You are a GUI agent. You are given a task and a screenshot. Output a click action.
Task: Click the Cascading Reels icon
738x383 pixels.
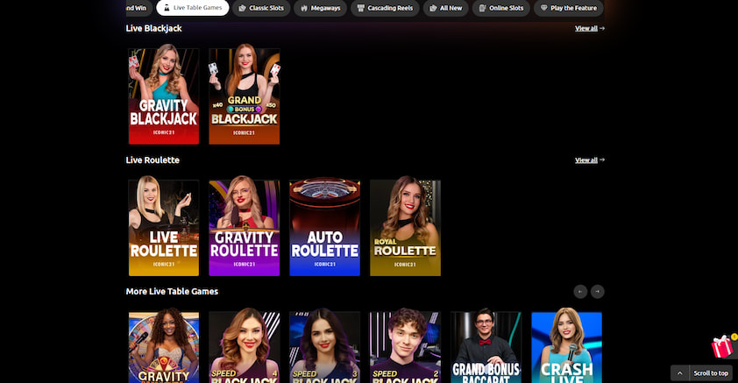tap(361, 8)
